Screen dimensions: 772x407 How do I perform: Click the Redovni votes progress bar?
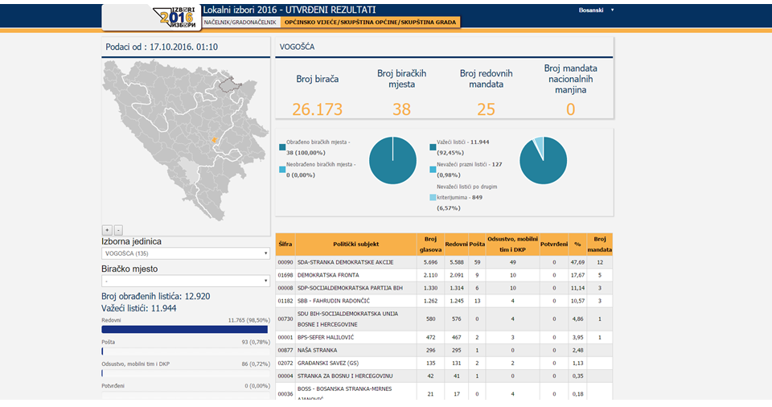click(184, 329)
